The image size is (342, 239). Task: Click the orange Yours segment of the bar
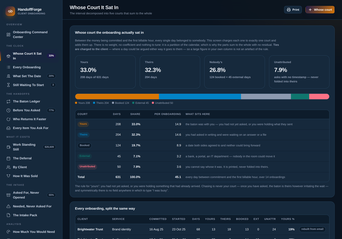coord(117,96)
